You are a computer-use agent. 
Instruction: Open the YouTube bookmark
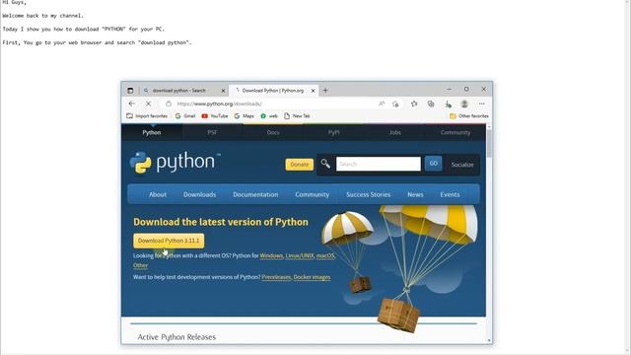tap(215, 116)
